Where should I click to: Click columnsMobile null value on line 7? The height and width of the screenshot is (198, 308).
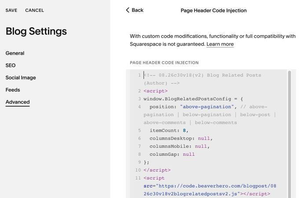pyautogui.click(x=201, y=147)
